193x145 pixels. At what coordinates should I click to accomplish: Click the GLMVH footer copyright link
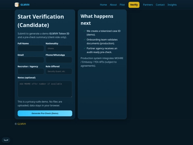[21, 124]
